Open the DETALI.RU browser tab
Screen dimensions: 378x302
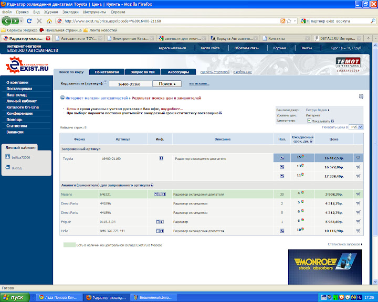coord(338,38)
